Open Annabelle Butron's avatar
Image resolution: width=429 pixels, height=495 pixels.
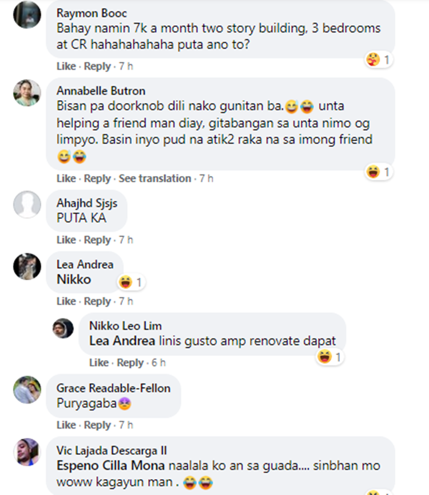27,93
